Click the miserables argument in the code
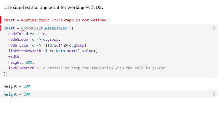This screenshot has width=218, height=136. pos(56,28)
